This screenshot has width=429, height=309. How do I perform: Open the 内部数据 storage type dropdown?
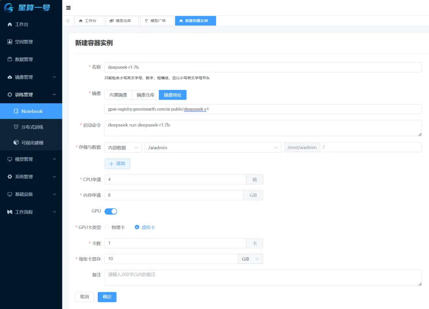[123, 148]
